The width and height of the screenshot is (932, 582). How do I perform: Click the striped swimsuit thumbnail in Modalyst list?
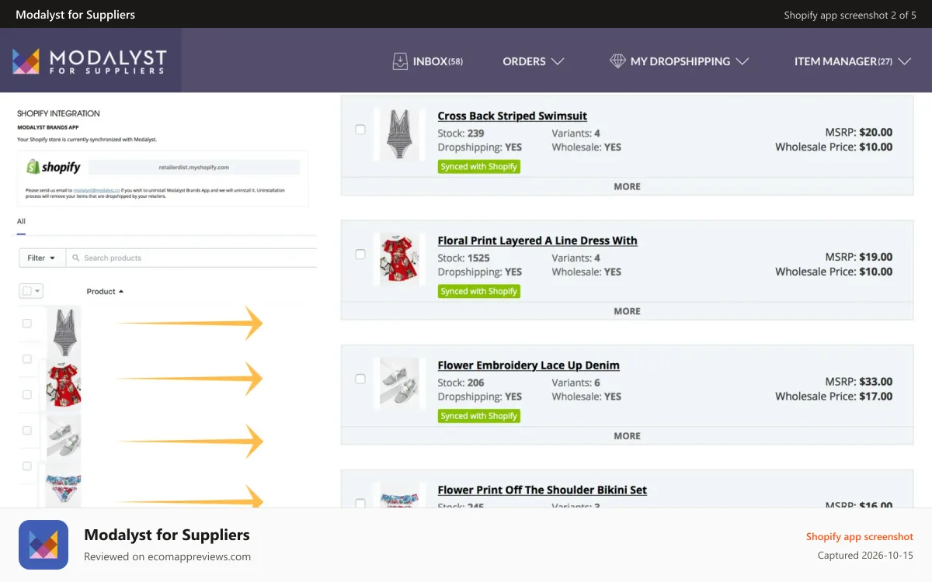[399, 134]
